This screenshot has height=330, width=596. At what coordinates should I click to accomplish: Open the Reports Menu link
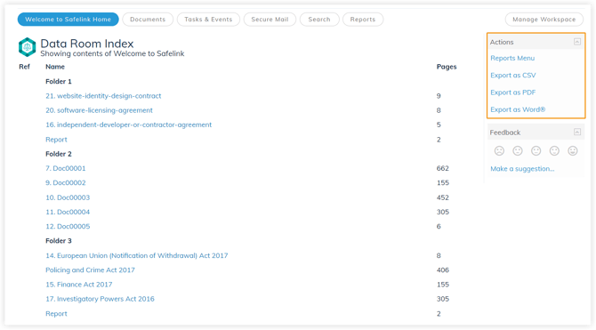(512, 58)
